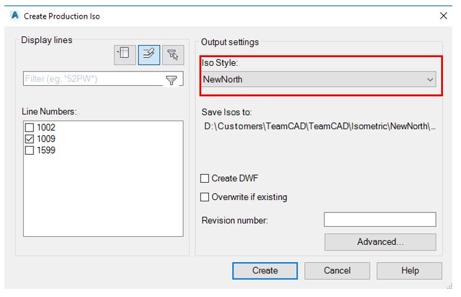Screen dimensions: 461x297
Task: Apply filter using the funnel icon
Action: (171, 80)
